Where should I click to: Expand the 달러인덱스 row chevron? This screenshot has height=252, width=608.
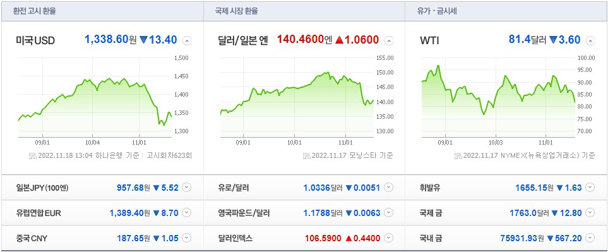point(388,238)
